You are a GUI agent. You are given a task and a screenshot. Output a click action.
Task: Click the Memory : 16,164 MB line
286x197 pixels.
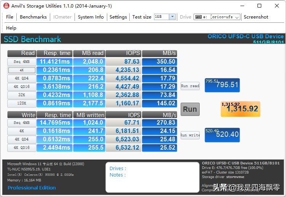tap(24, 180)
